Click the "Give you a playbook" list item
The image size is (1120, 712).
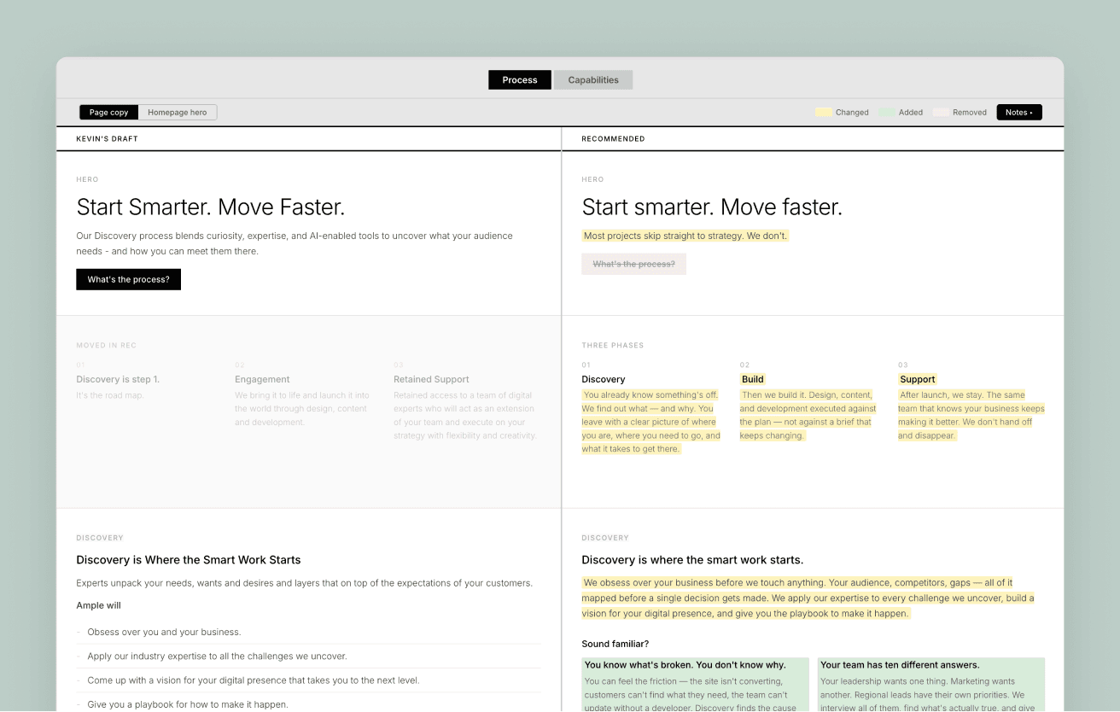click(x=187, y=704)
